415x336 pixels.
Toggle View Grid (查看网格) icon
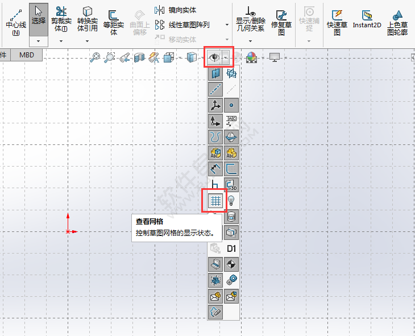[215, 201]
